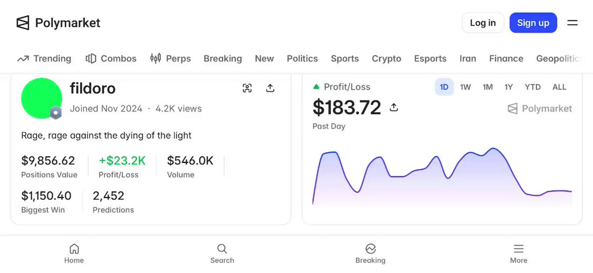Open the Polymarket home logo
The image size is (593, 273).
[x=58, y=23]
